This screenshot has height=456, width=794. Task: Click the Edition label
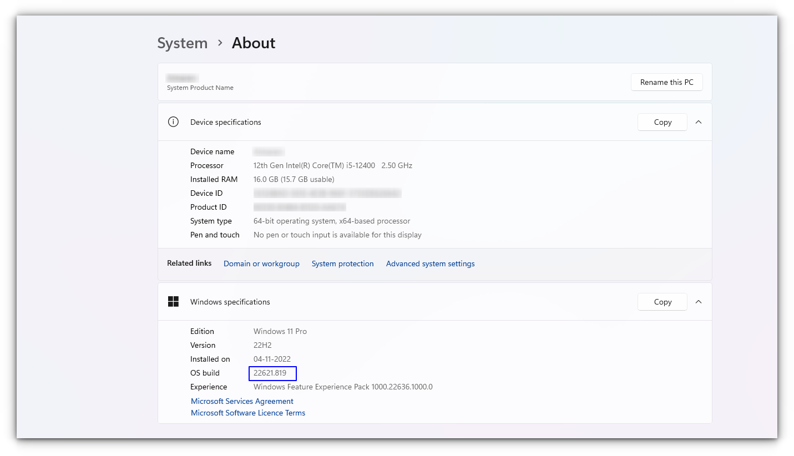(x=202, y=331)
